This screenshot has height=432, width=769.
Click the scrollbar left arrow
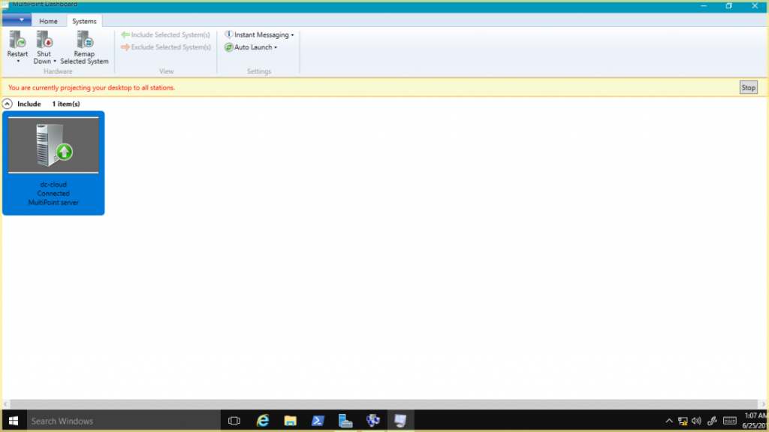pyautogui.click(x=5, y=404)
